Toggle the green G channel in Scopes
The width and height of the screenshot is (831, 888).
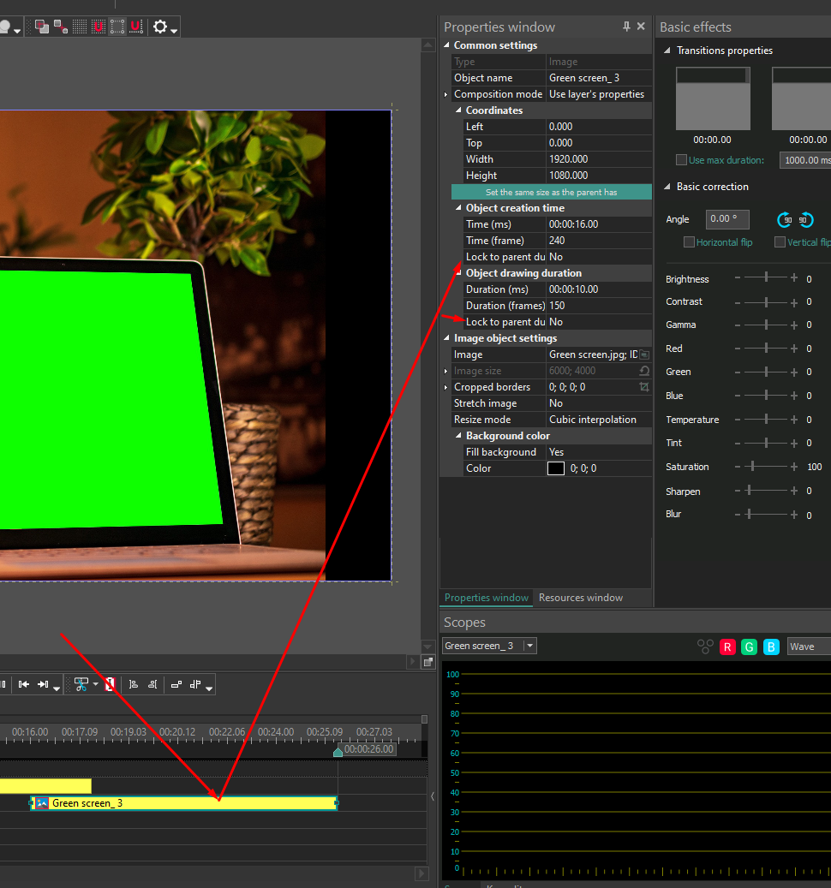[749, 647]
